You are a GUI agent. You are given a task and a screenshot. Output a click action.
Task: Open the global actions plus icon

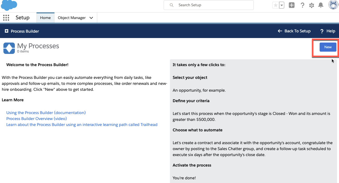tap(292, 5)
